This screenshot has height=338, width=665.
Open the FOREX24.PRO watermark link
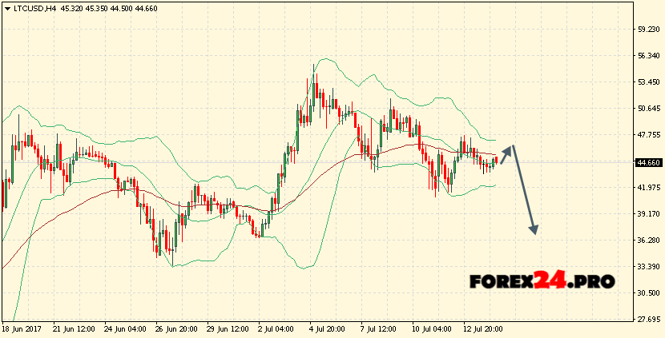(542, 281)
